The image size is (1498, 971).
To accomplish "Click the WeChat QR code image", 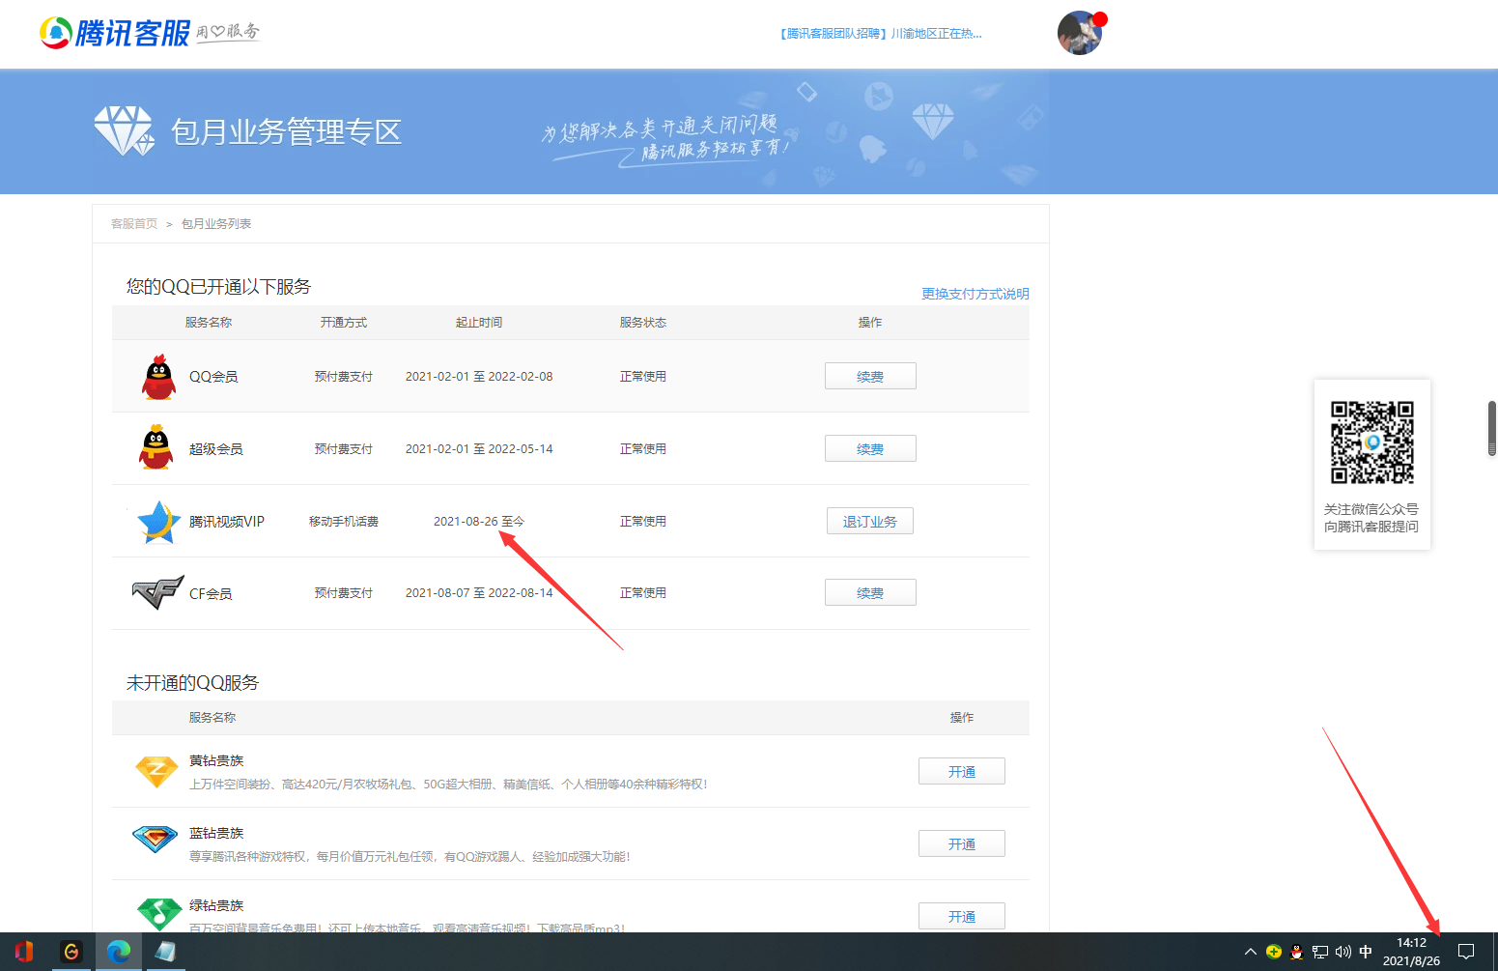I will click(1371, 443).
